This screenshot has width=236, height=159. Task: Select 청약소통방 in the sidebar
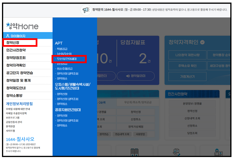coord(28,96)
